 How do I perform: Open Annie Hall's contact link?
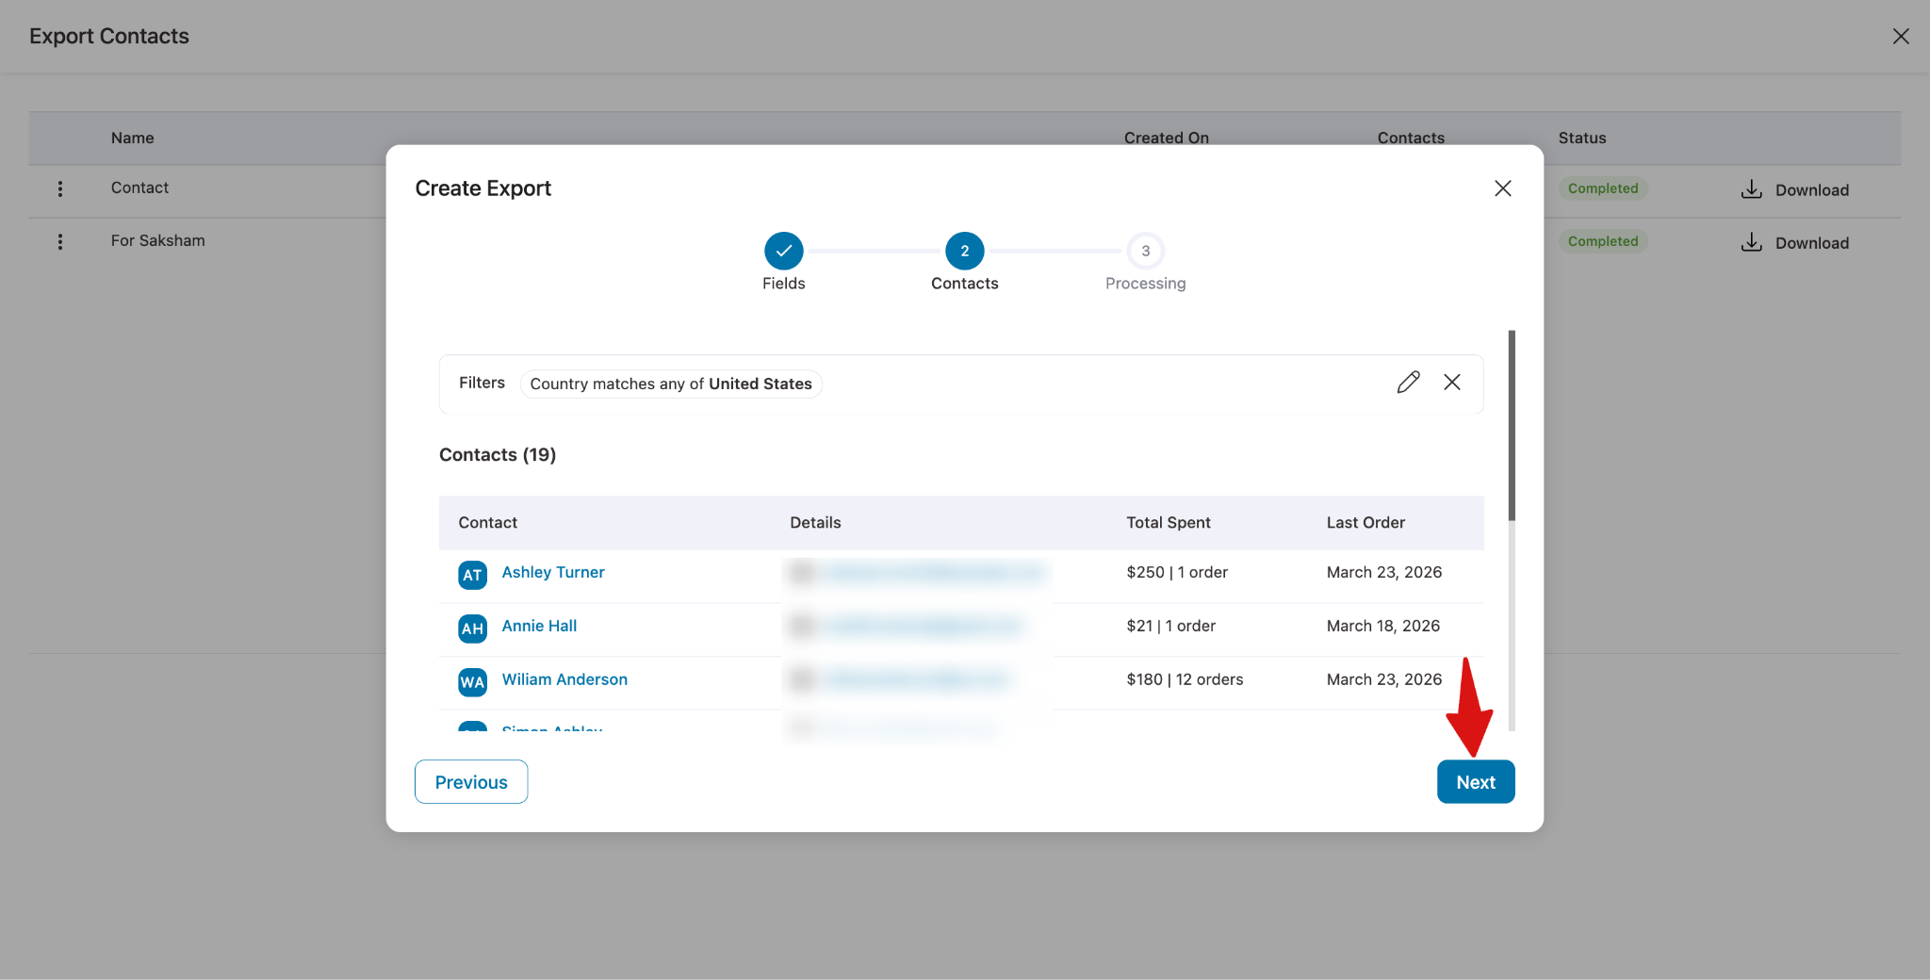(538, 626)
